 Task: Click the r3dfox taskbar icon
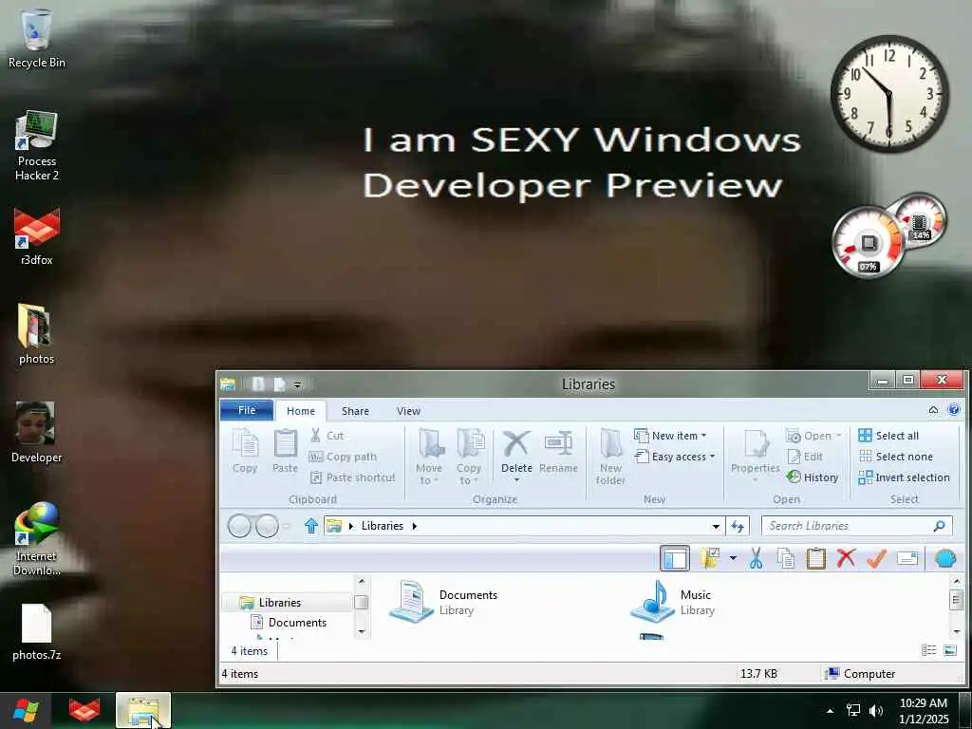point(84,710)
